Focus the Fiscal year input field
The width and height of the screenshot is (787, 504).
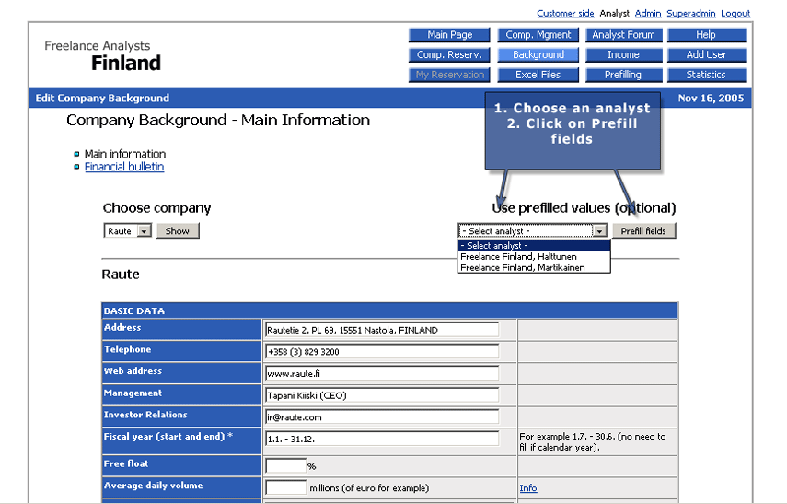tap(382, 439)
